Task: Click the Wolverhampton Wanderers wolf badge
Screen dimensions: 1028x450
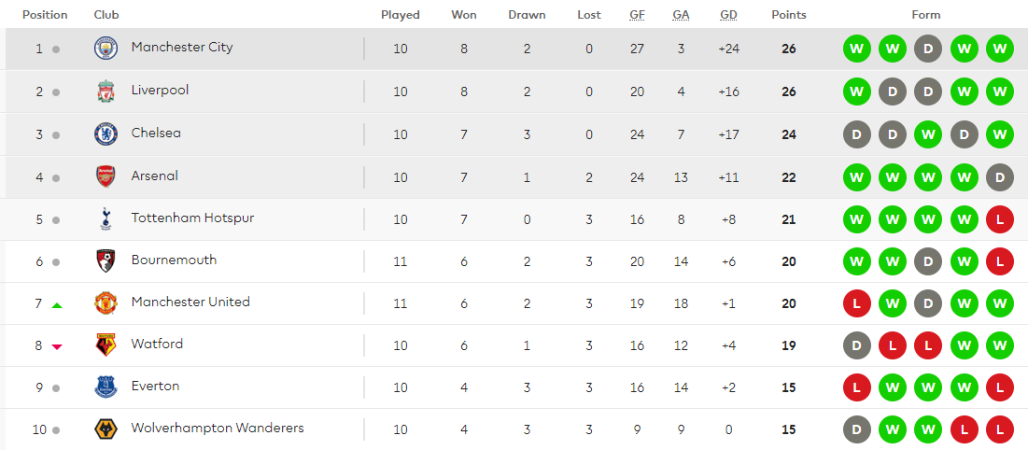Action: click(106, 429)
